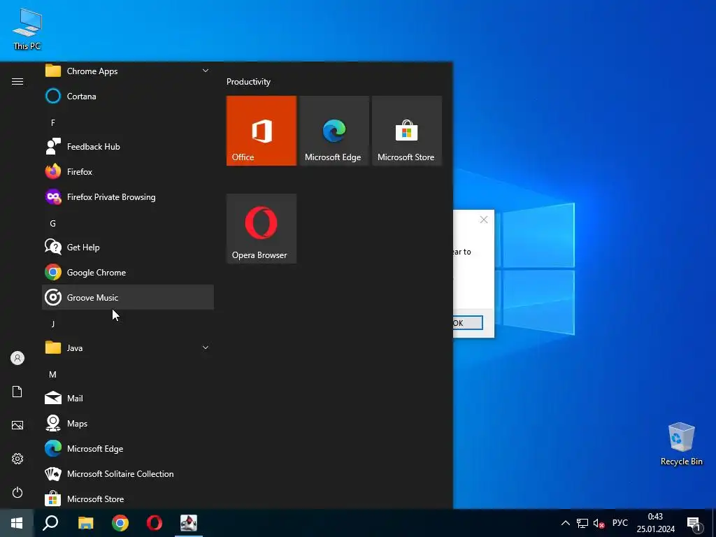Open the notification center icon

pos(694,524)
